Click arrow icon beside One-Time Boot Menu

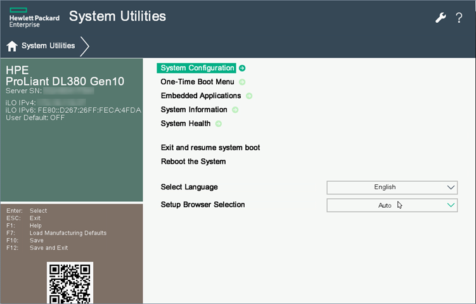(x=242, y=82)
